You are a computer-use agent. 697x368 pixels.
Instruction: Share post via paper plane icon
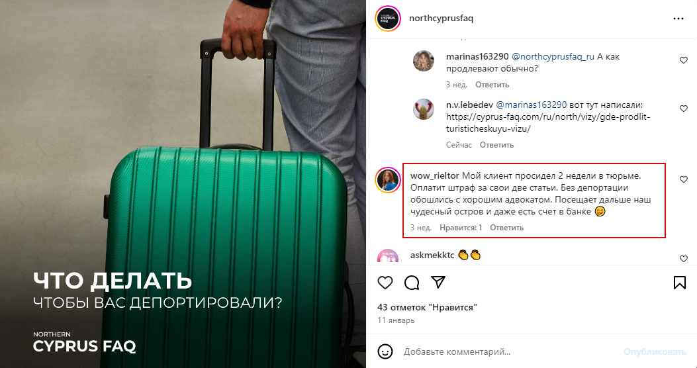pos(438,282)
